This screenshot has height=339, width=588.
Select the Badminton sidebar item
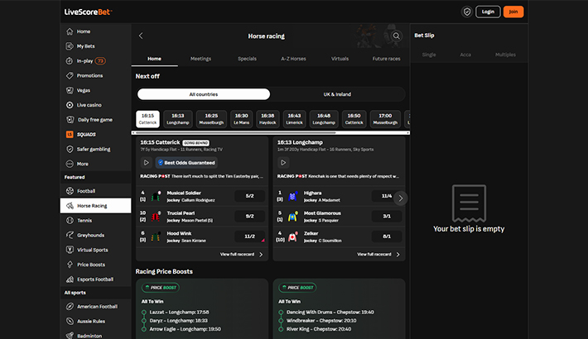(95, 335)
